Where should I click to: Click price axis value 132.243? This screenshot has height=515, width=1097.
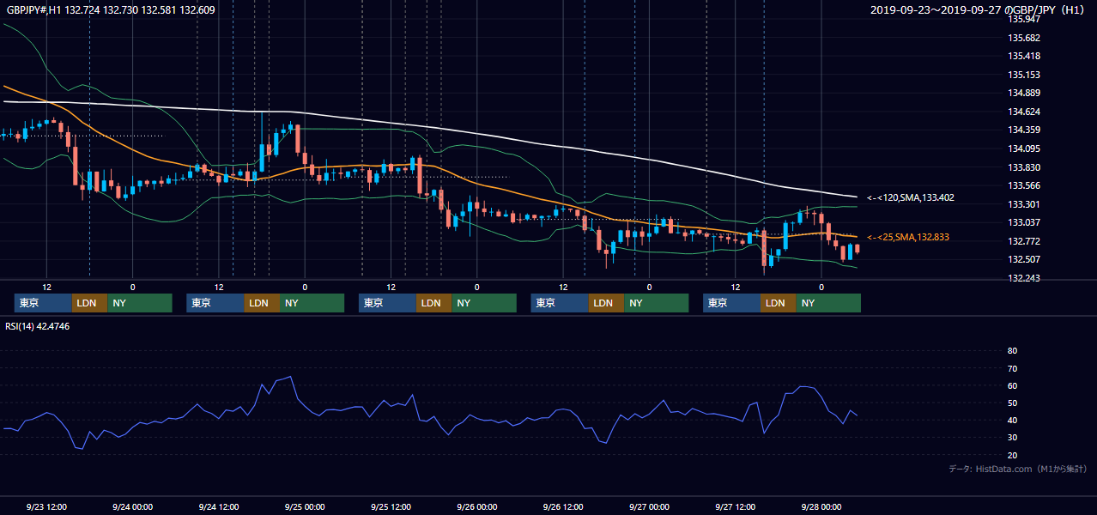[x=1023, y=278]
